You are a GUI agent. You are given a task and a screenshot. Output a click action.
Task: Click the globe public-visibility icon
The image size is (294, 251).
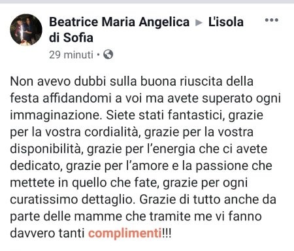pos(108,54)
